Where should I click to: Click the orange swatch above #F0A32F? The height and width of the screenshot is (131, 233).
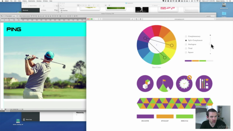165,116
